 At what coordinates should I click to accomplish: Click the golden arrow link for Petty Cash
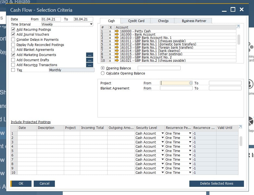tap(117, 31)
